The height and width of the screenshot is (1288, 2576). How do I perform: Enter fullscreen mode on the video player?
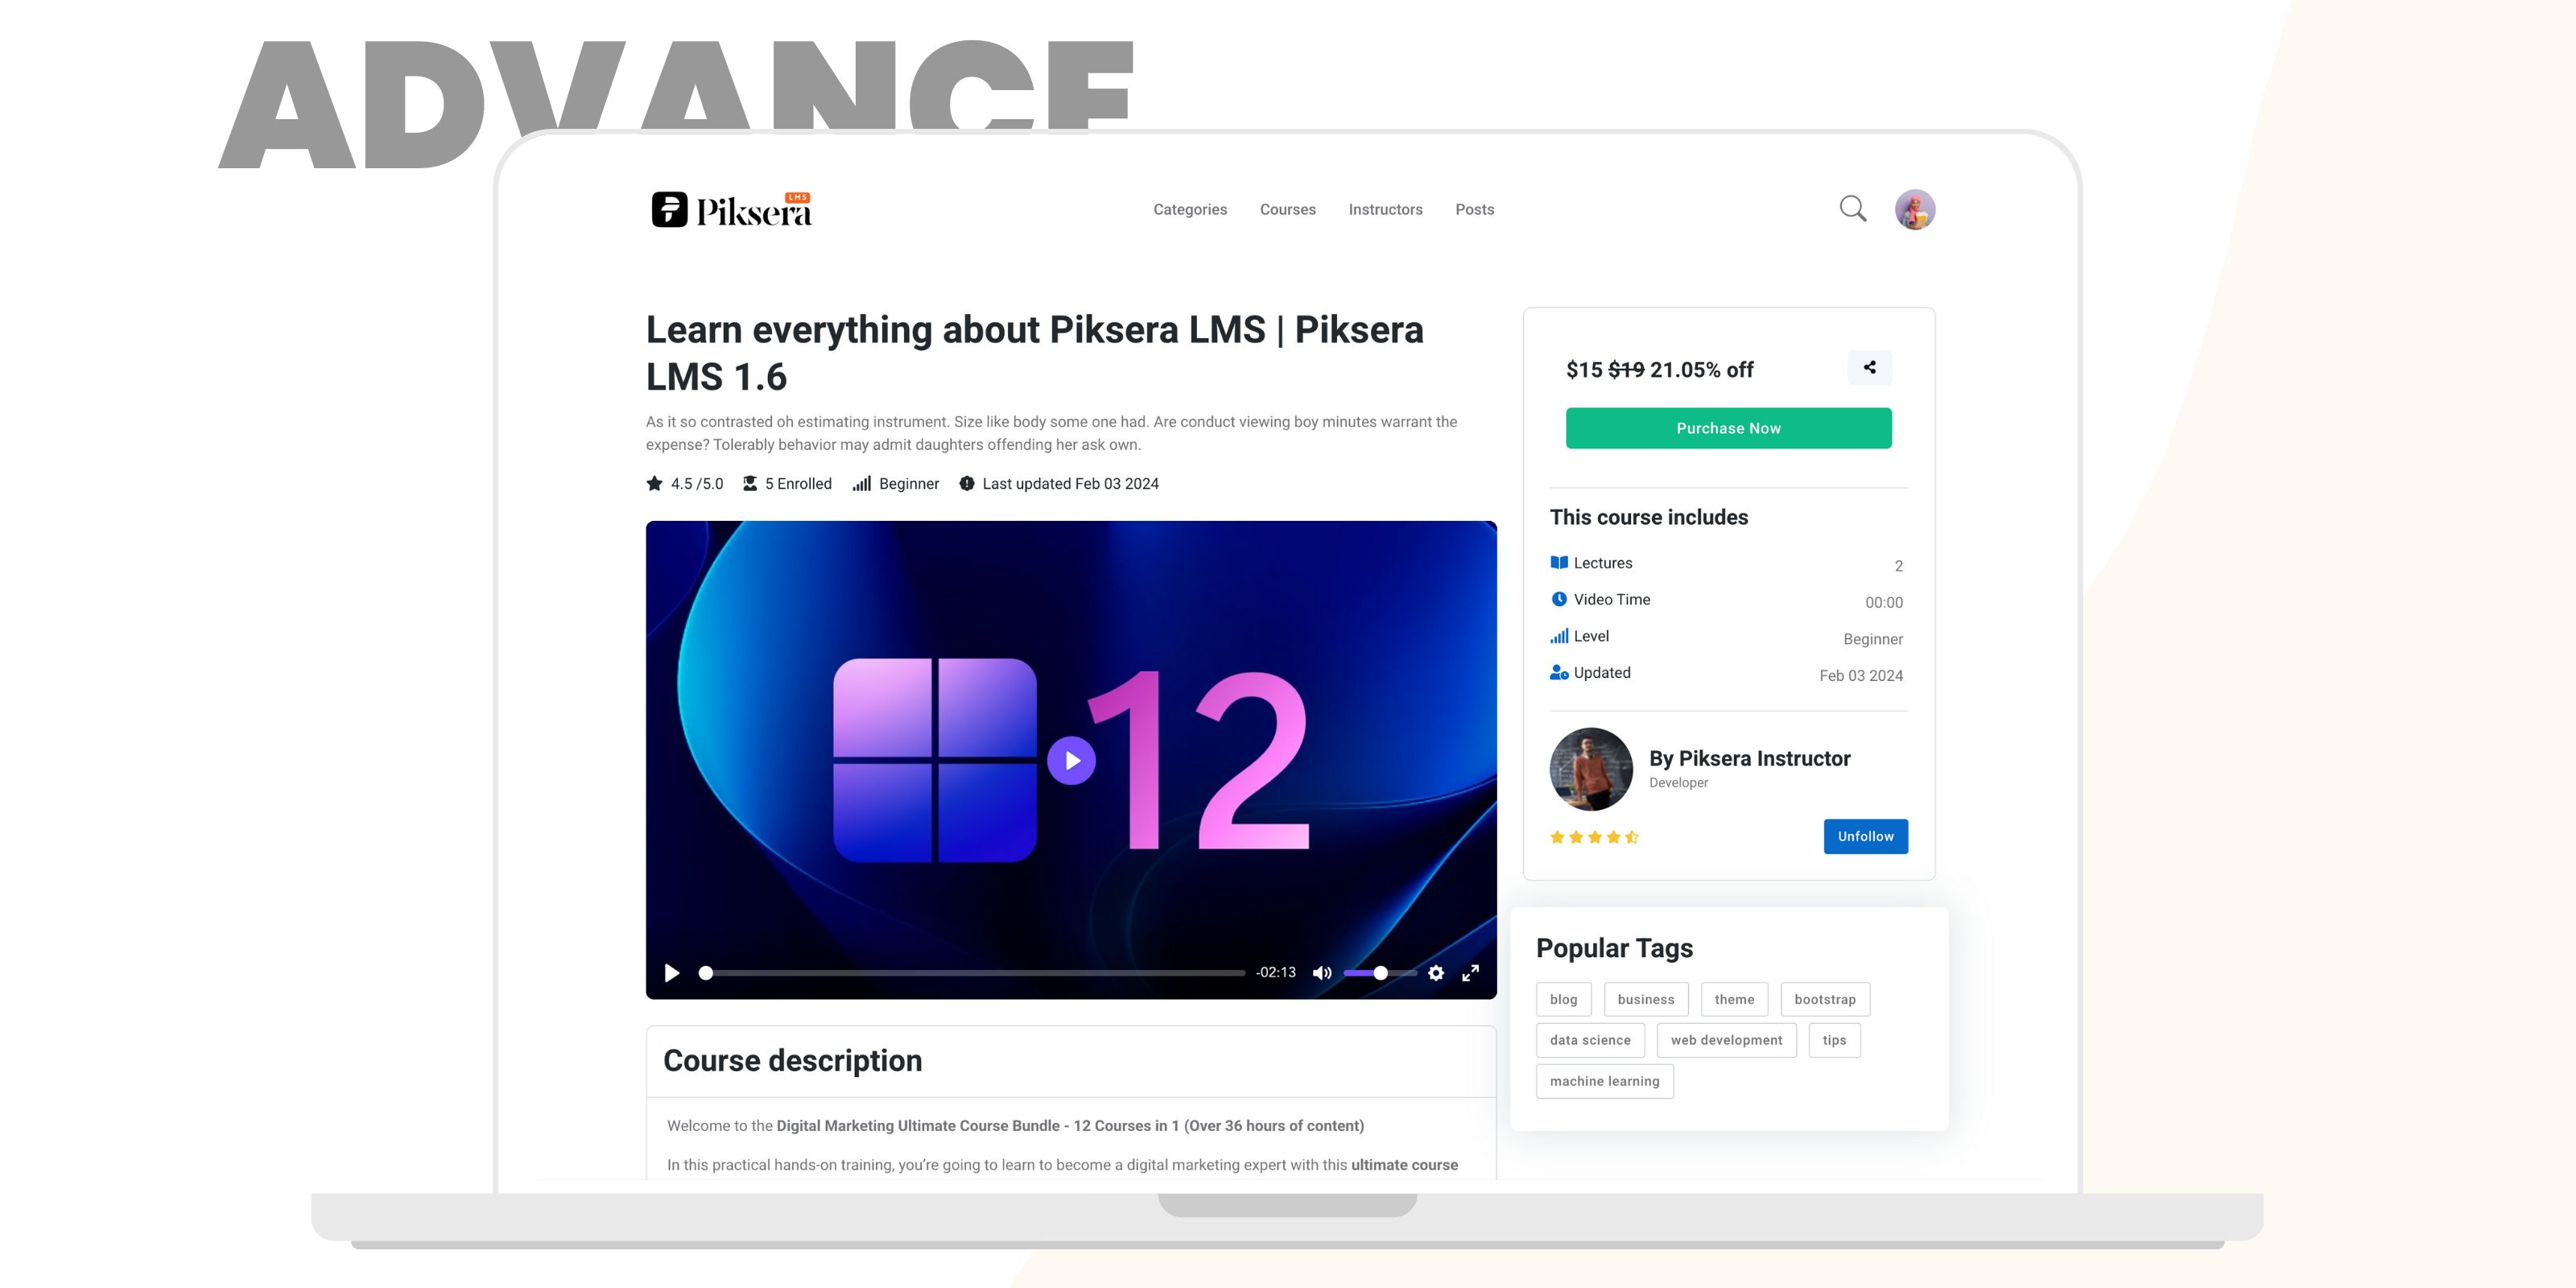click(x=1471, y=973)
